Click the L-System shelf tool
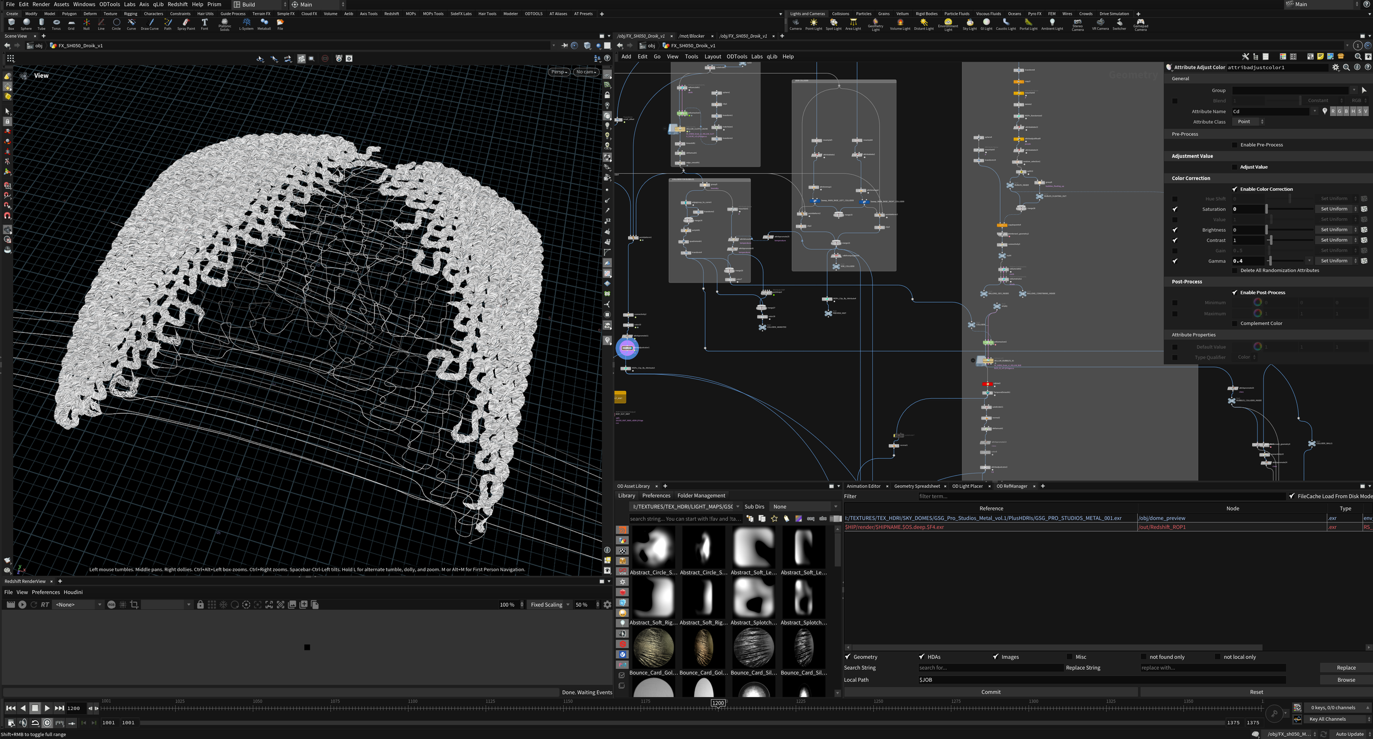This screenshot has height=739, width=1373. 246,24
